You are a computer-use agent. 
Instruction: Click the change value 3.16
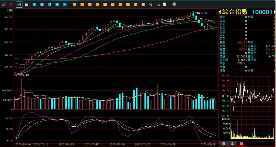244,46
